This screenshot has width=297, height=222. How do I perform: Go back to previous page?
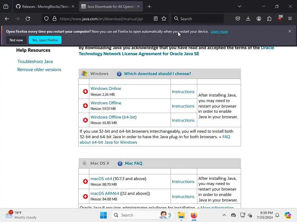[x=7, y=19]
